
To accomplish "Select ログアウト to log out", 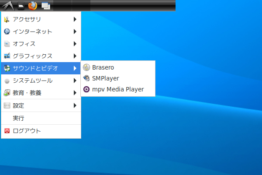I will (x=41, y=131).
